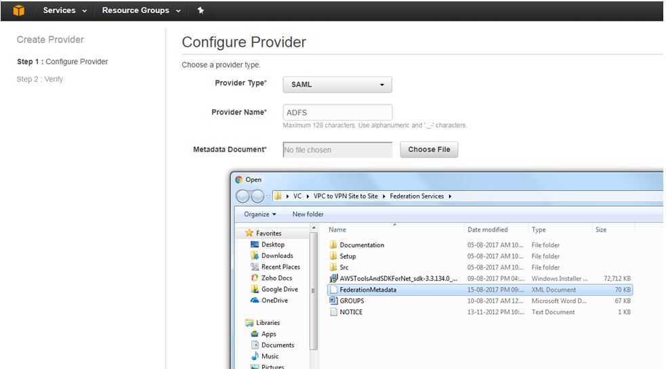Click the pin shortcut star icon
666x369 pixels.
(200, 11)
